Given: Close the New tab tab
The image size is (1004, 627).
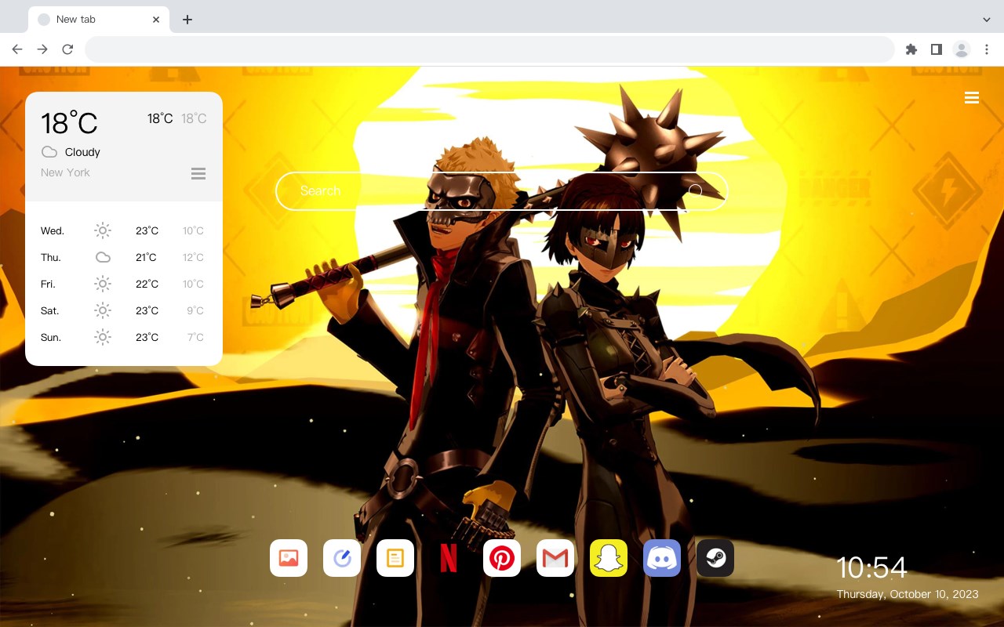Looking at the screenshot, I should [156, 20].
